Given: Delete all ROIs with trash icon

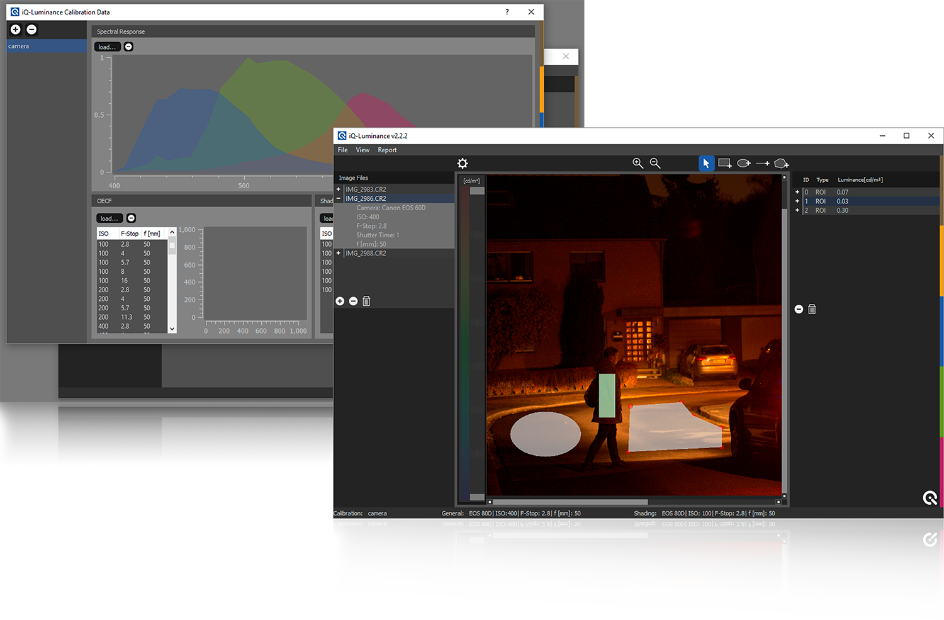Looking at the screenshot, I should pyautogui.click(x=812, y=309).
